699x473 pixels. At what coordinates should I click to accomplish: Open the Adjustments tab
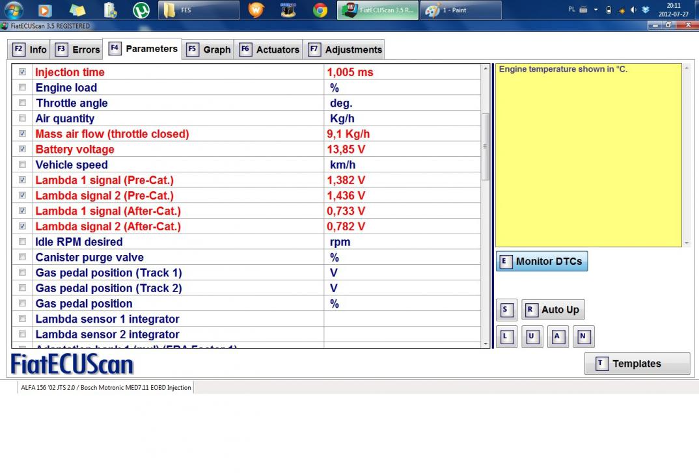(x=344, y=49)
